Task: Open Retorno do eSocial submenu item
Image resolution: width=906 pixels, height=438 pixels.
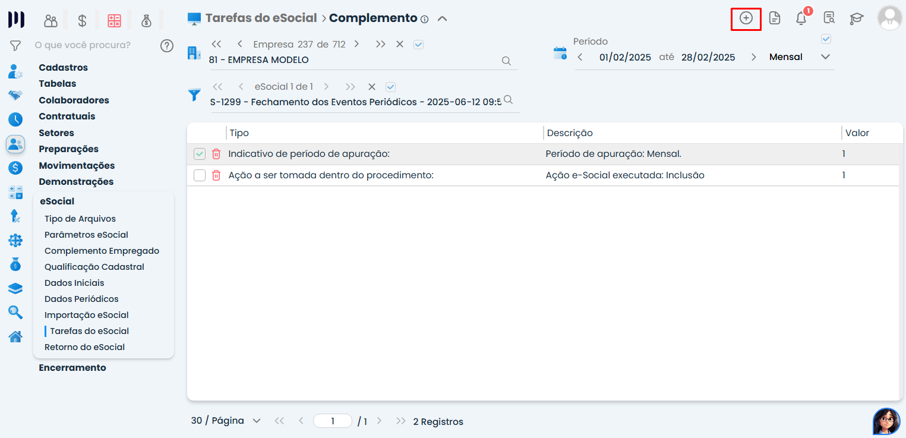Action: click(x=84, y=347)
